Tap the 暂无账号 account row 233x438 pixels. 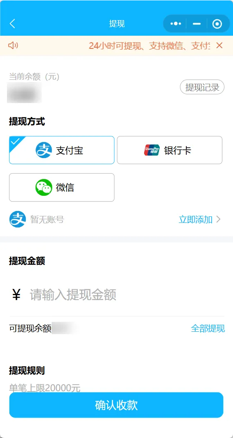pos(116,219)
